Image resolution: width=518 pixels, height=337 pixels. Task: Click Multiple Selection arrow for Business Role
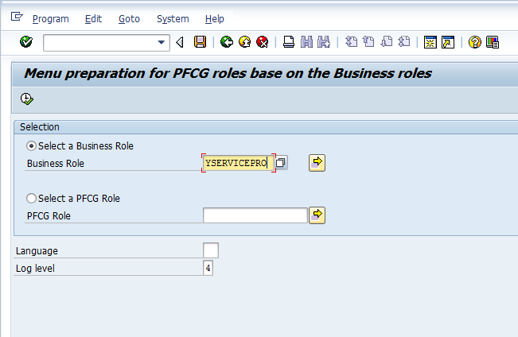(317, 163)
